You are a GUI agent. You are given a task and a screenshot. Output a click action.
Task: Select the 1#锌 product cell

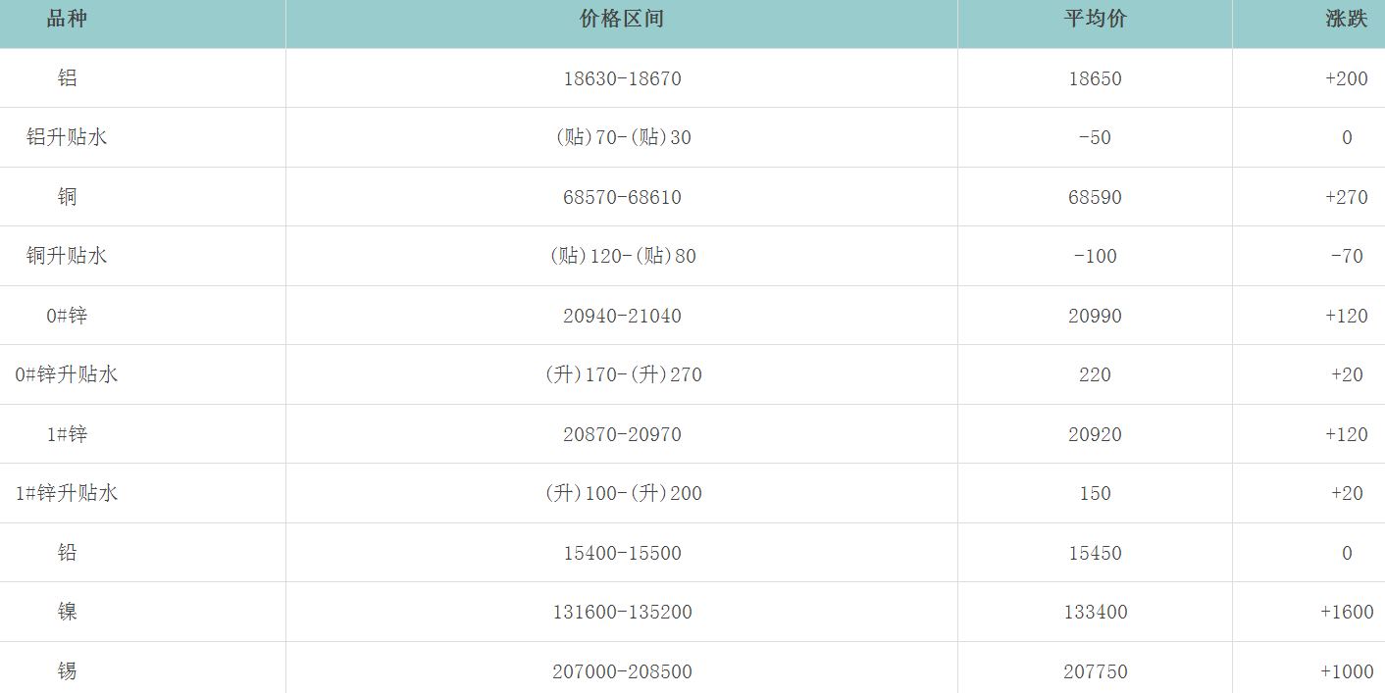(x=67, y=434)
